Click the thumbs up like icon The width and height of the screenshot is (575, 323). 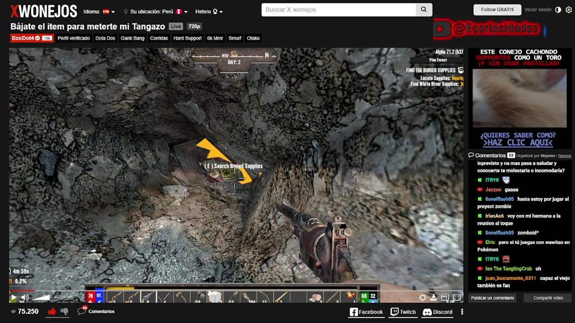pos(52,311)
